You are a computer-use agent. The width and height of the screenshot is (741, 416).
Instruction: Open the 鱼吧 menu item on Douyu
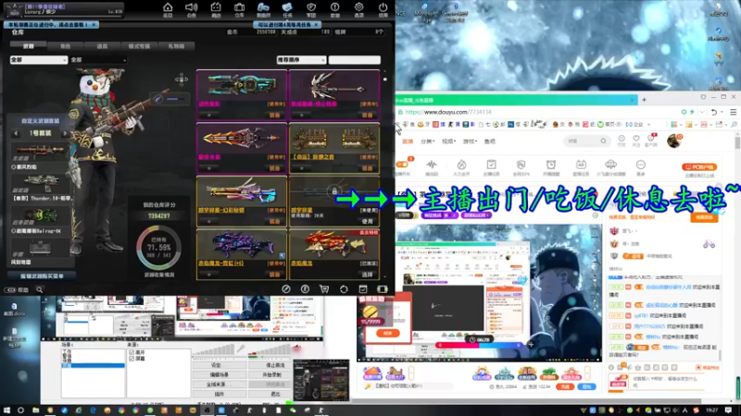(x=490, y=141)
